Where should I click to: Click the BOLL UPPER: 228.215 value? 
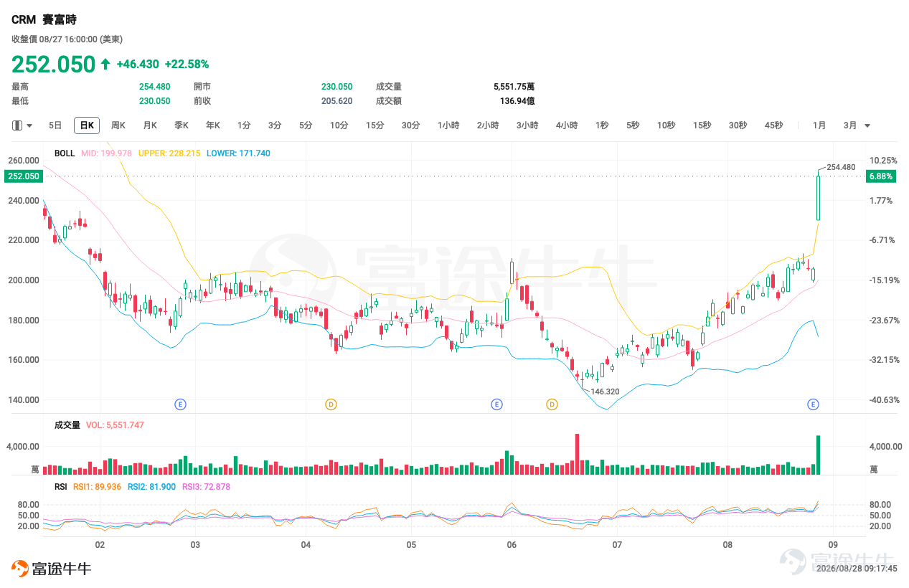pos(169,153)
